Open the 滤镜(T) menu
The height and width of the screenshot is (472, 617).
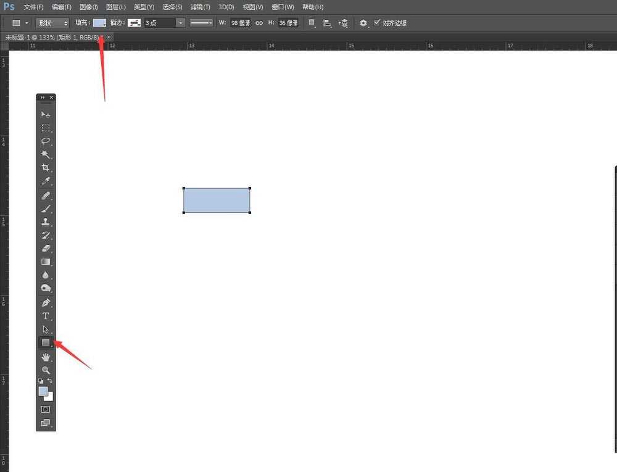(200, 7)
